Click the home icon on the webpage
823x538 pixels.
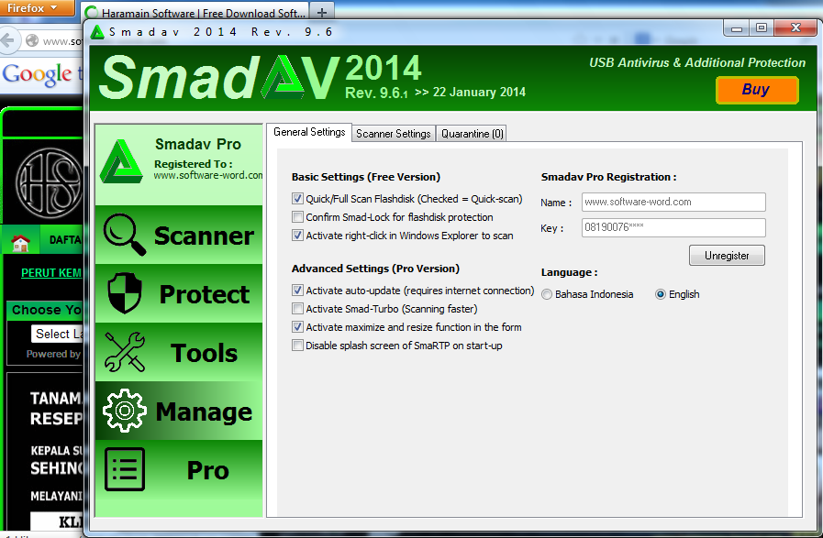pos(20,243)
